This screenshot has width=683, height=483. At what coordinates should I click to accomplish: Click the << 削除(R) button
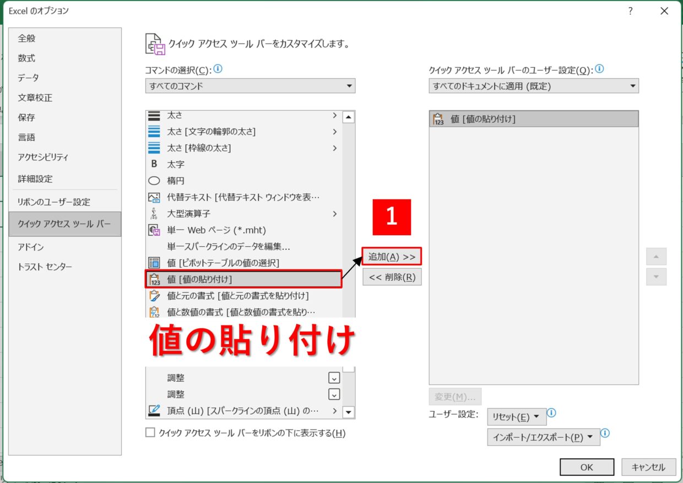pos(392,277)
